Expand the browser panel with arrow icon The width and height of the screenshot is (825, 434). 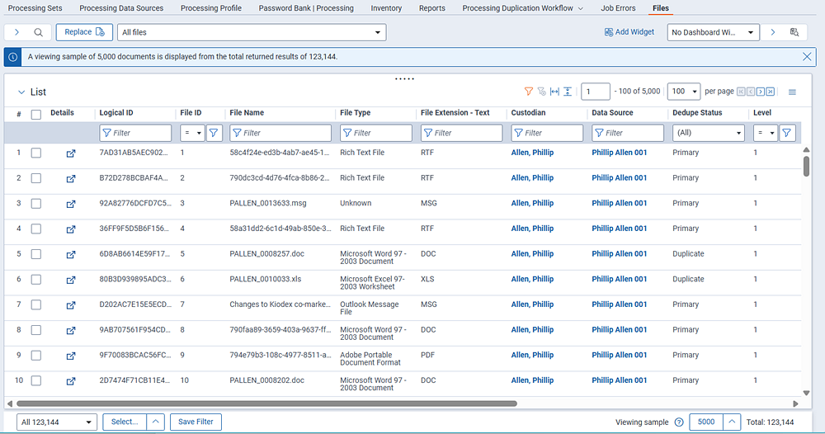point(16,32)
